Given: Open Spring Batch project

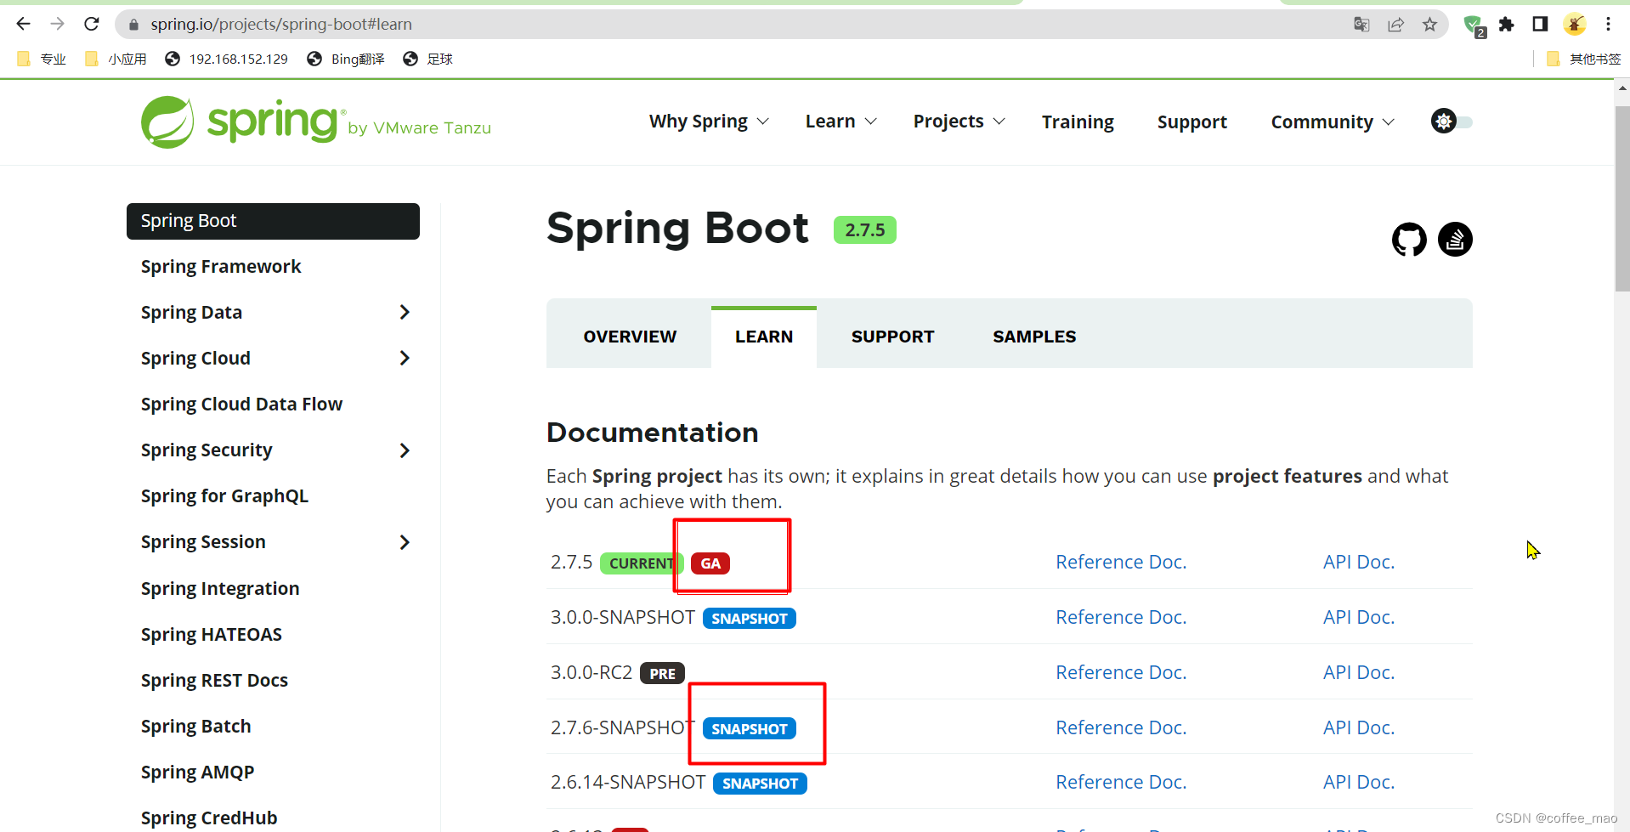Looking at the screenshot, I should [195, 726].
